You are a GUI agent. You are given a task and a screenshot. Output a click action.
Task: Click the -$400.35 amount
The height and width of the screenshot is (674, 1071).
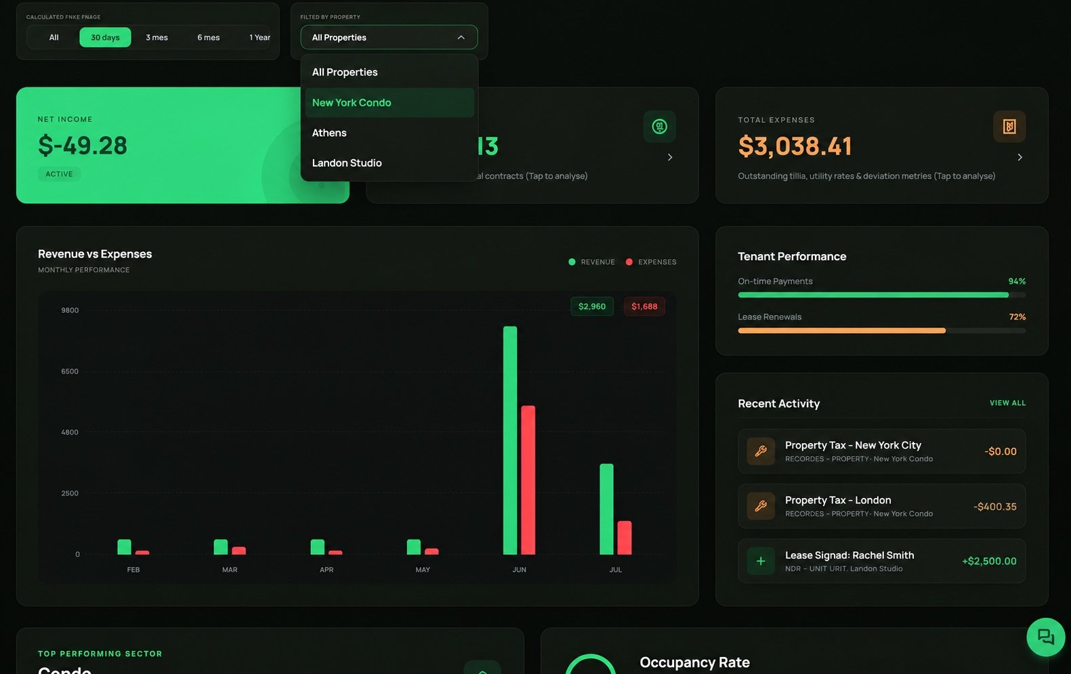[994, 507]
